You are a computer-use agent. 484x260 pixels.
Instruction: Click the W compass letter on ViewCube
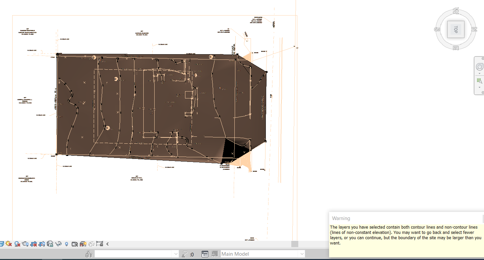[456, 11]
